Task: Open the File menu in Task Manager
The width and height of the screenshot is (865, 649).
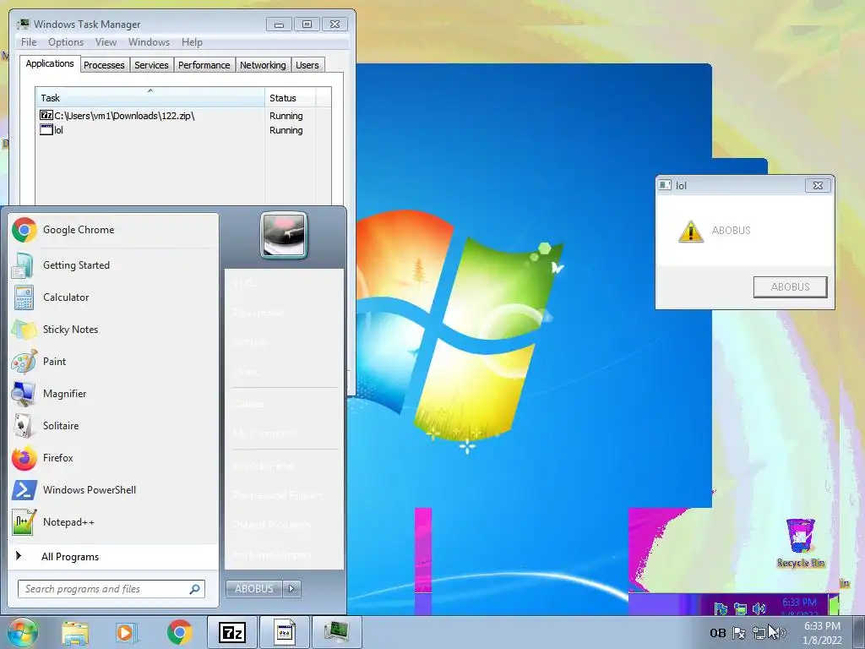Action: 29,42
